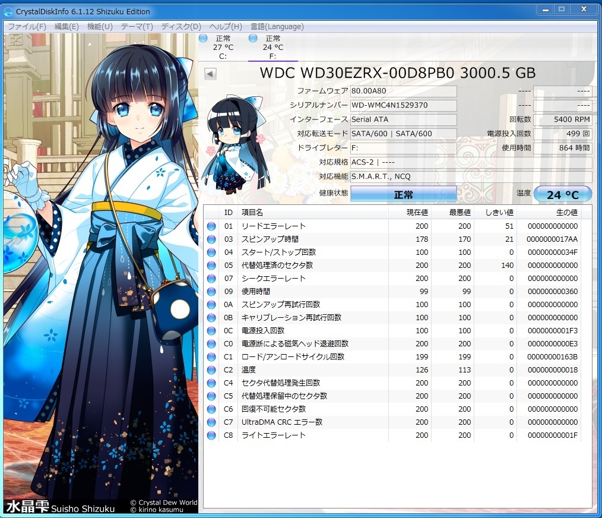This screenshot has width=602, height=518.
Task: Click the standard field ACS-2
Action: click(471, 162)
